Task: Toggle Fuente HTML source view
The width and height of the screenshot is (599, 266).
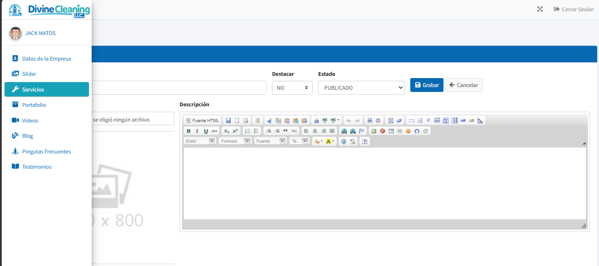Action: [203, 121]
